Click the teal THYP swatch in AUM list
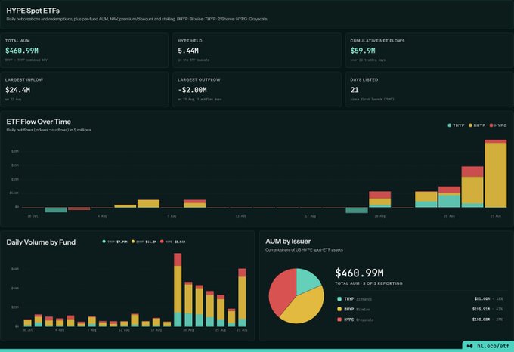514x352 pixels. (339, 299)
